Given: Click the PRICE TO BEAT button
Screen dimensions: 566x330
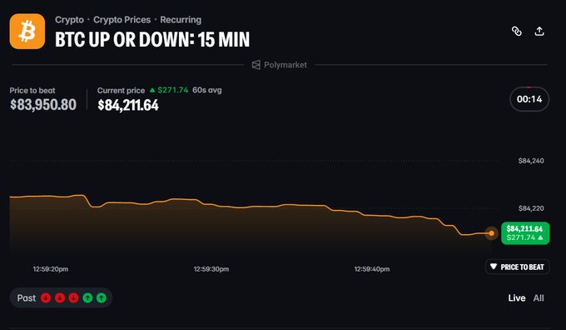Looking at the screenshot, I should click(517, 267).
